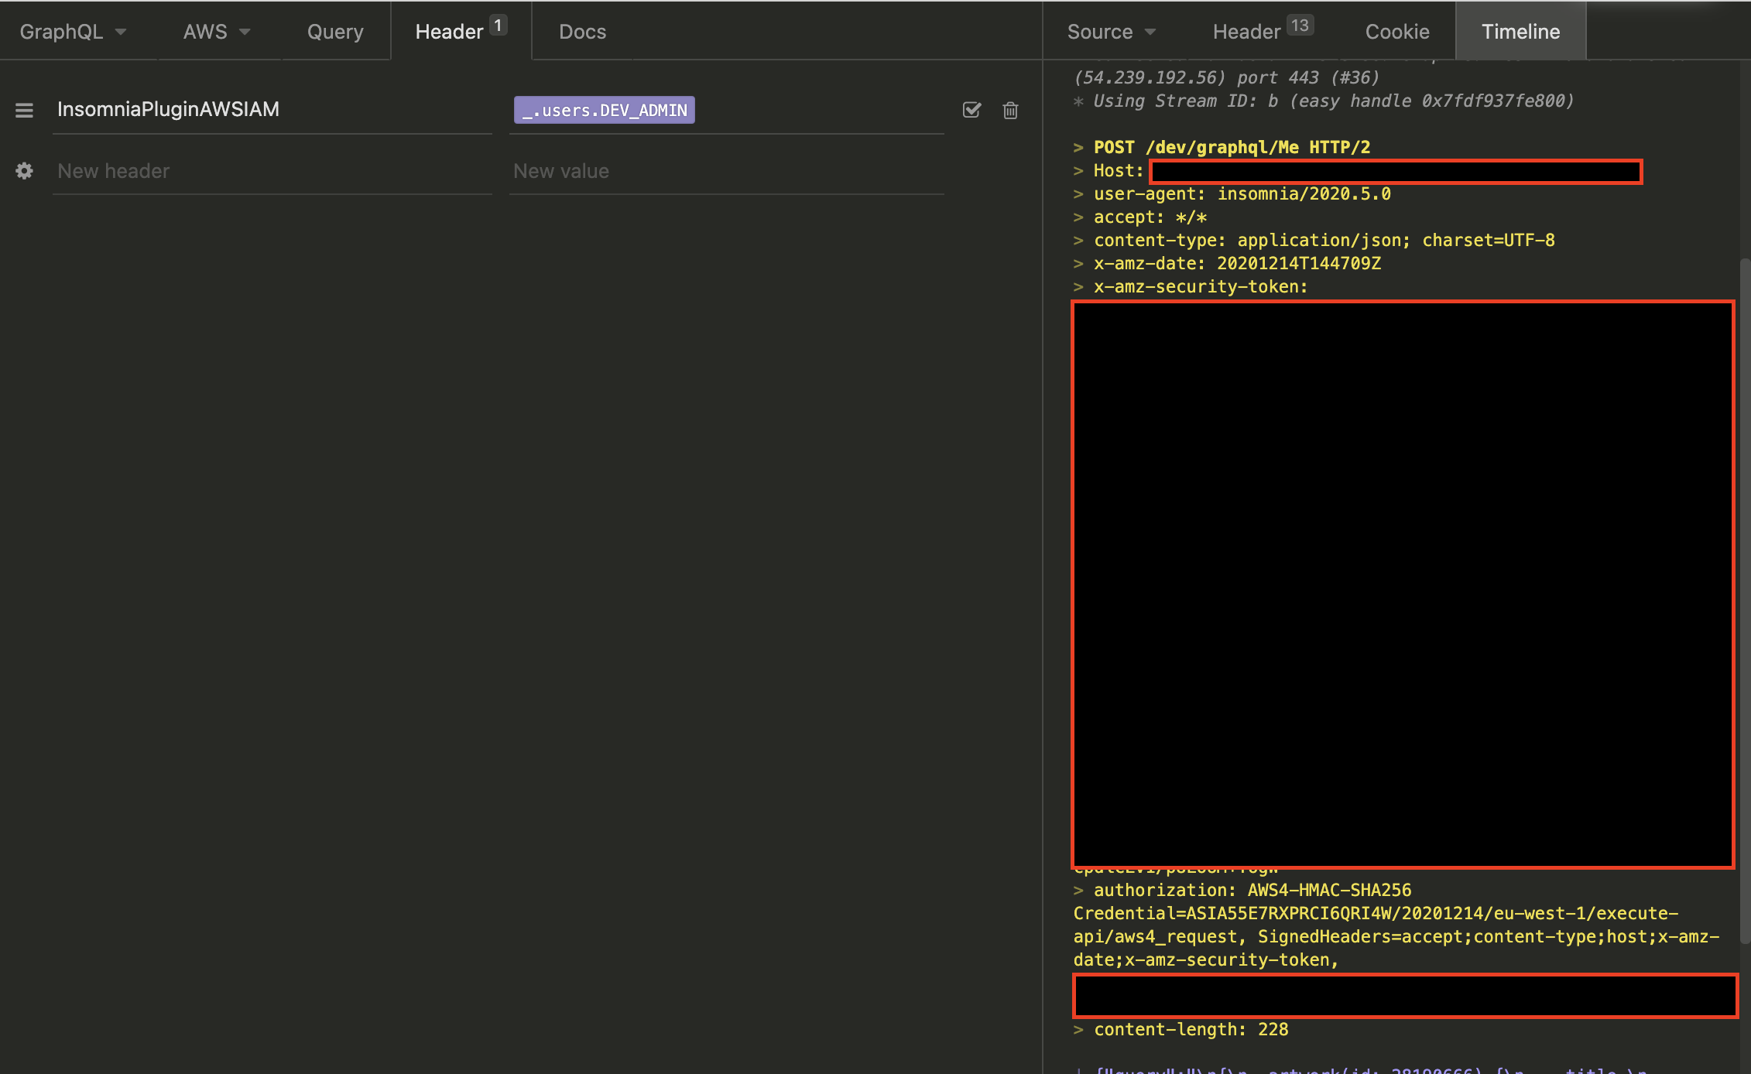Click the gear icon beside New header
Screen dimensions: 1751x1074
(x=24, y=171)
